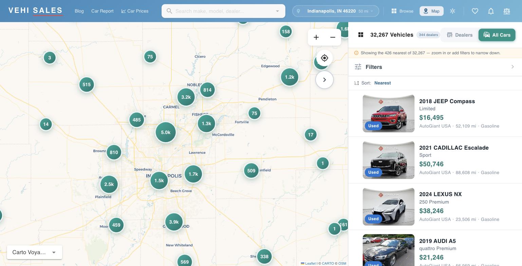Open the 2018 JEEP Compass listing title
This screenshot has width=522, height=266.
coord(447,101)
